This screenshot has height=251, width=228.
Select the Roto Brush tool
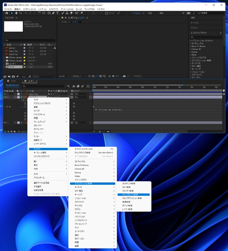point(76,13)
